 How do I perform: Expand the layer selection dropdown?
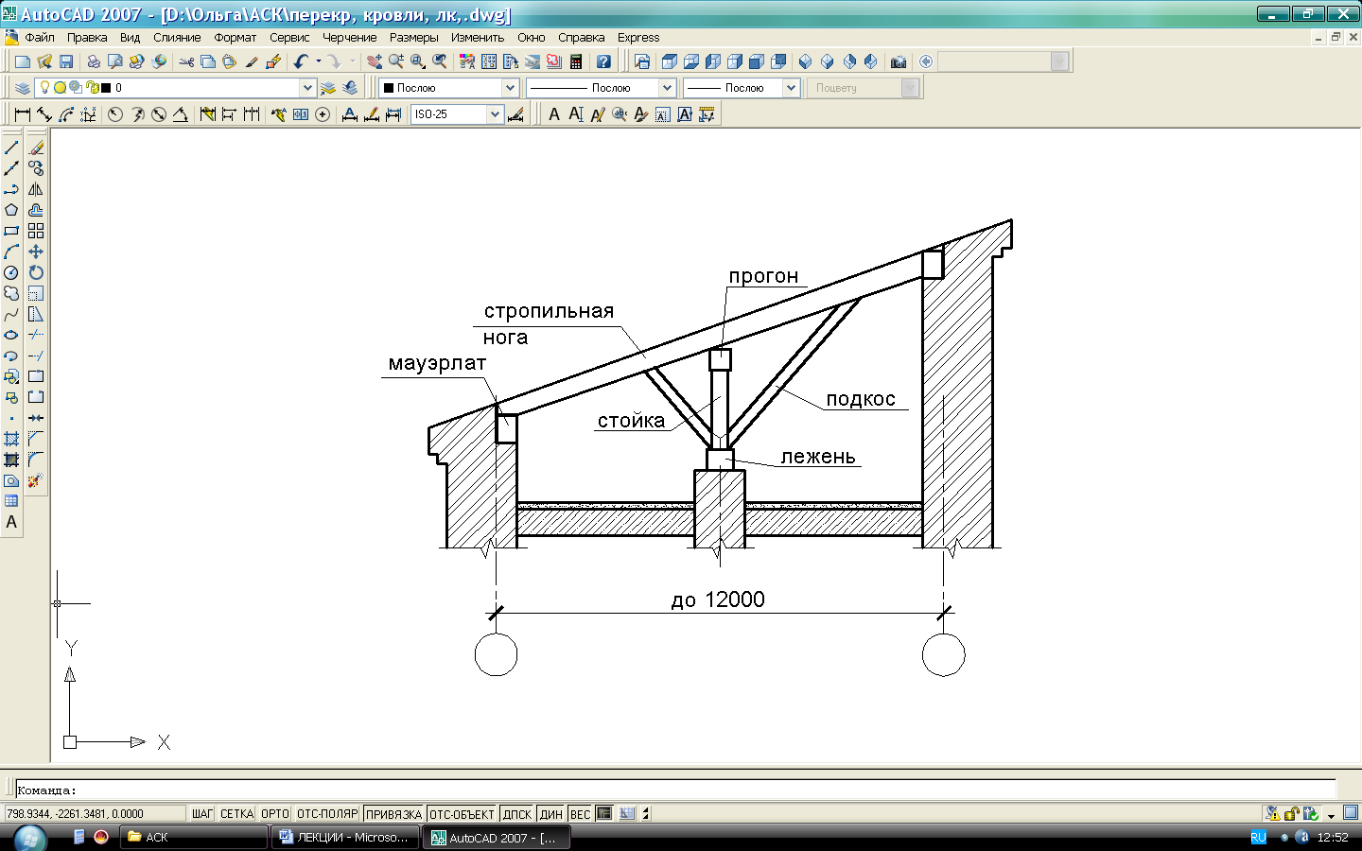click(x=307, y=88)
